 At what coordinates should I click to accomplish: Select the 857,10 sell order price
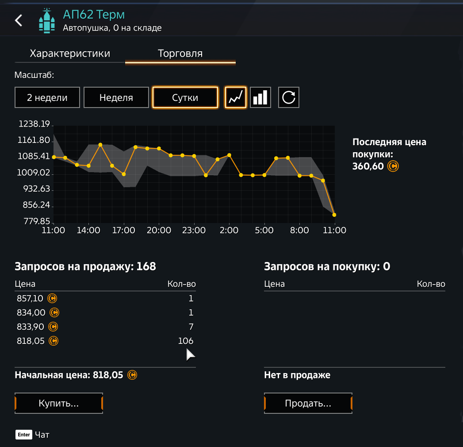30,298
